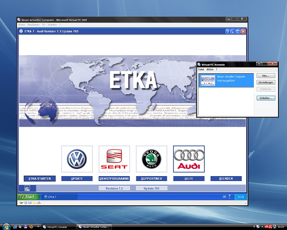Click the UPDATE button

pyautogui.click(x=77, y=179)
